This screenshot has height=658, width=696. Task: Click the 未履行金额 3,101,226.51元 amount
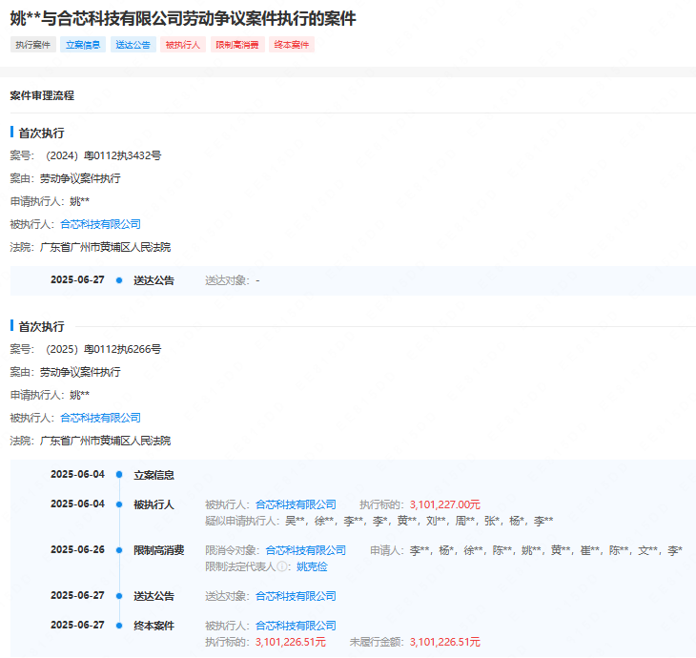(444, 642)
